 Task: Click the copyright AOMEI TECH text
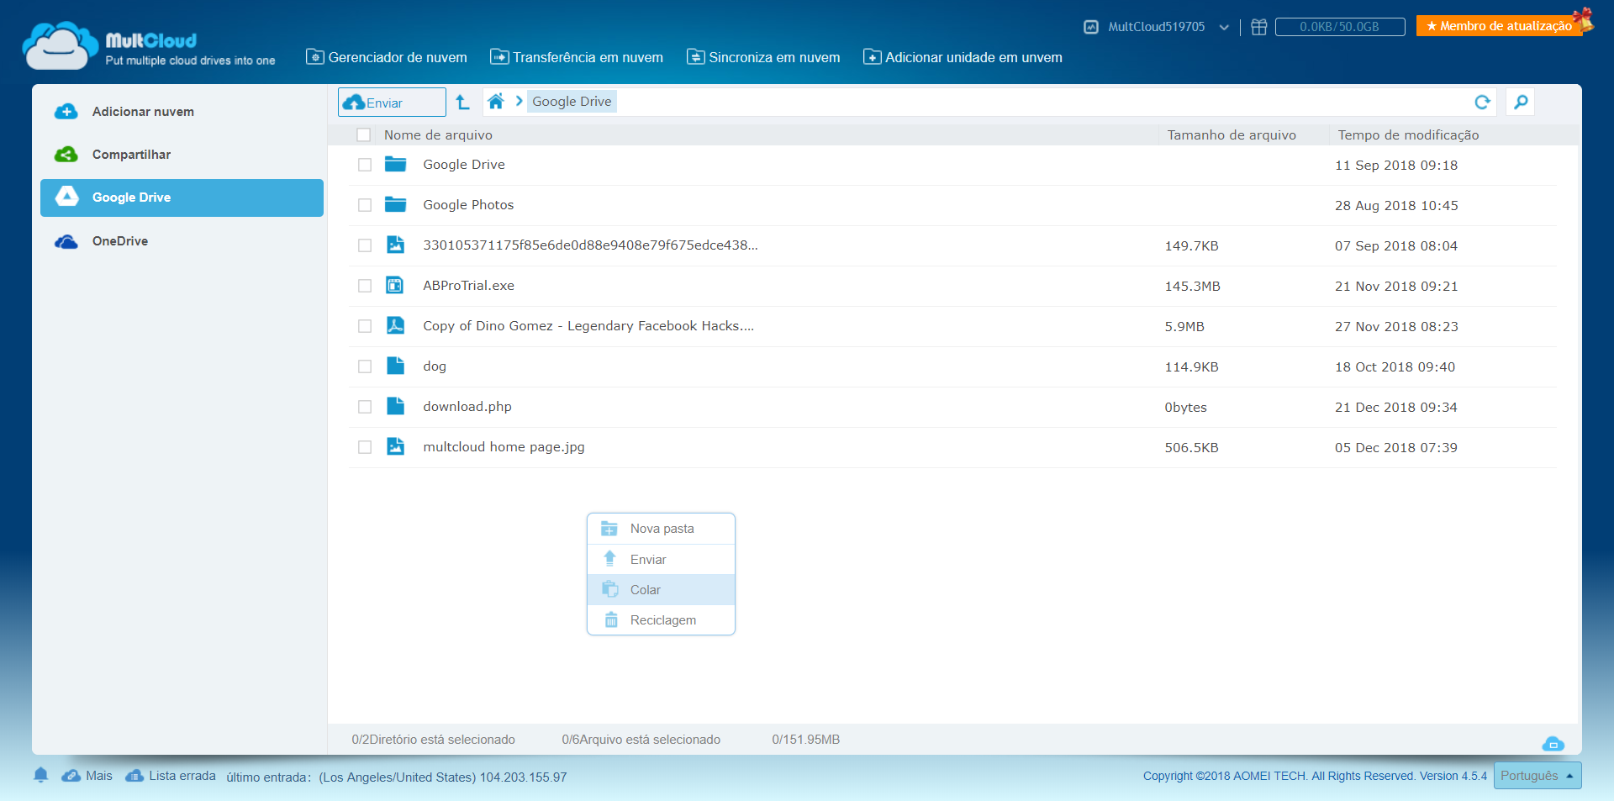[1315, 776]
